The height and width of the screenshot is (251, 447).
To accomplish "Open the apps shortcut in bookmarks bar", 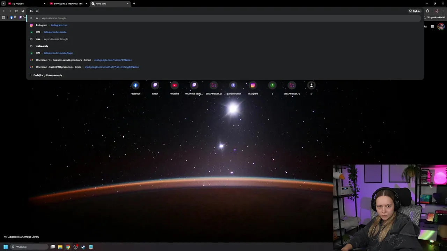I will (3, 17).
